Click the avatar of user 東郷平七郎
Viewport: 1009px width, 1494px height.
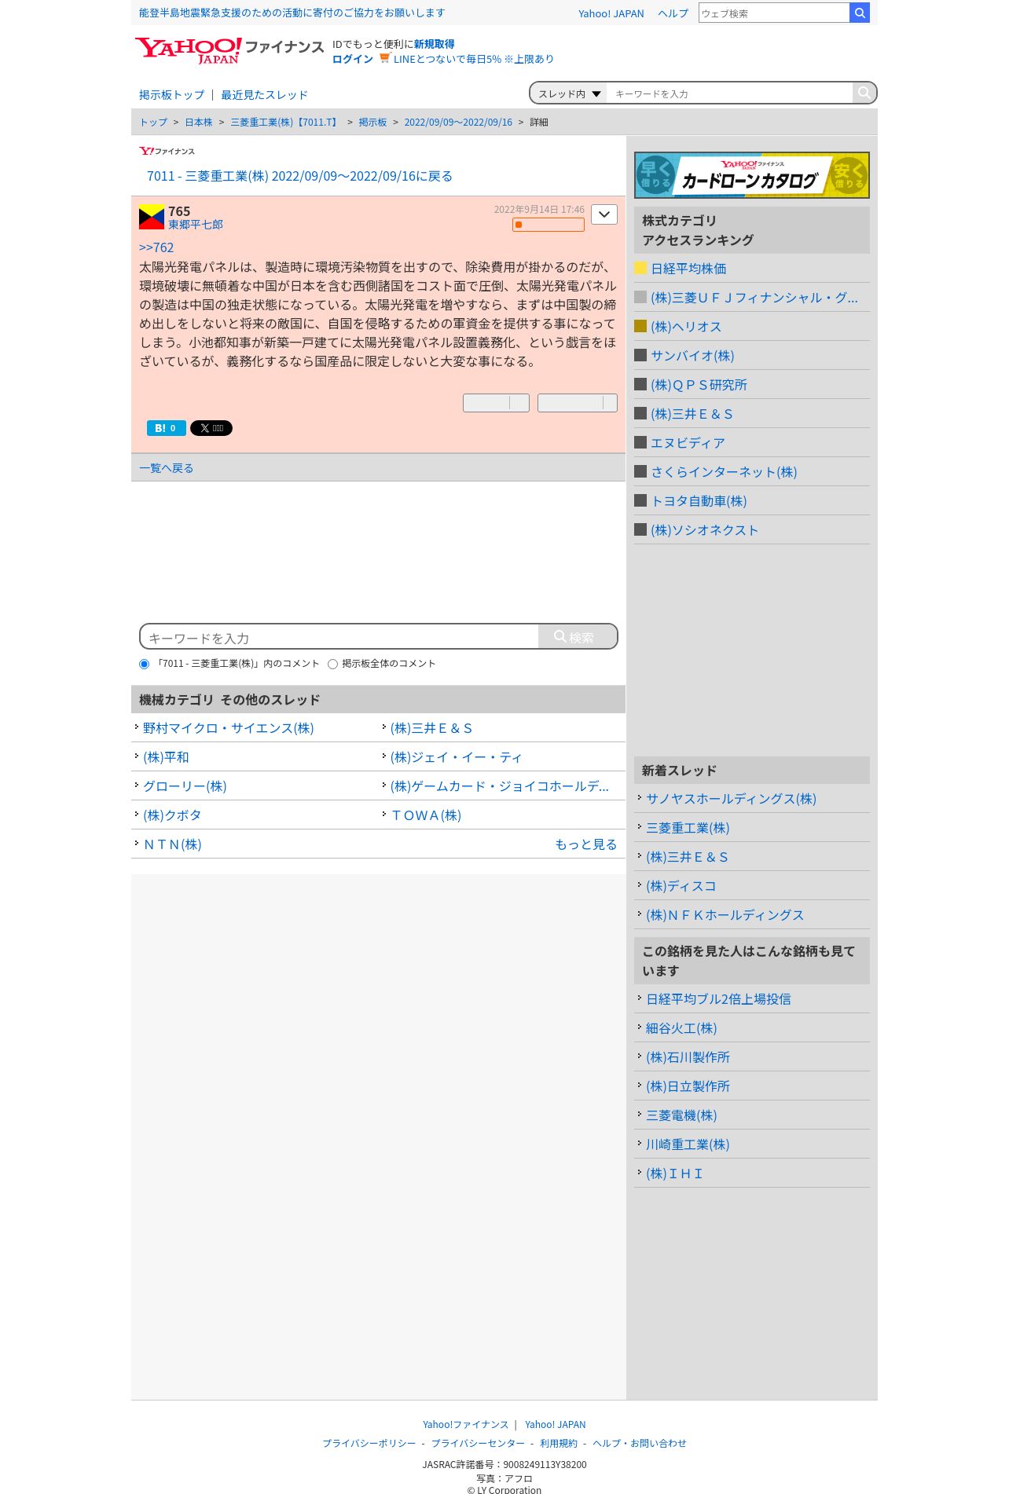[x=152, y=217]
